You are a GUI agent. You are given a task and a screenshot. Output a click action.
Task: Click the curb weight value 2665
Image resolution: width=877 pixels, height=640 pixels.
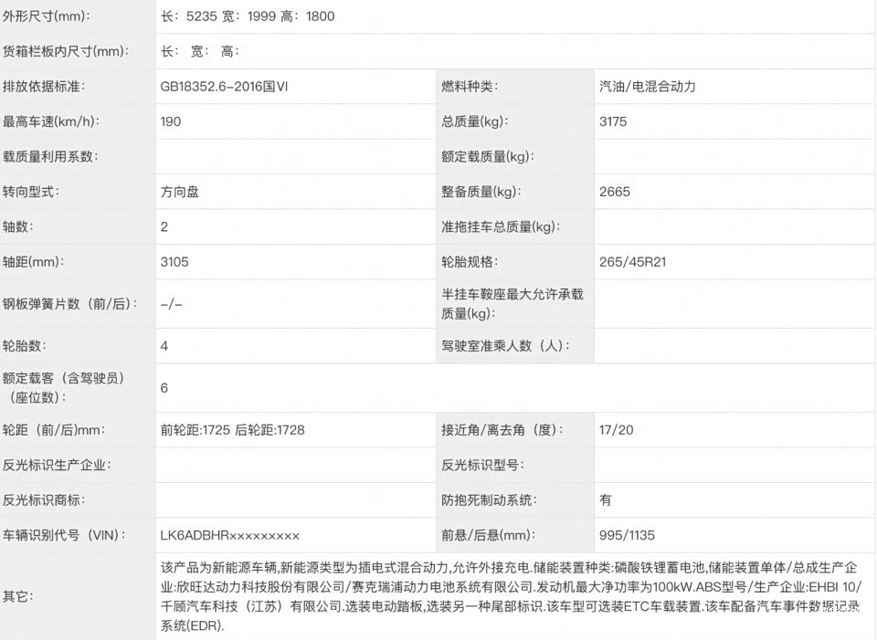click(x=614, y=192)
